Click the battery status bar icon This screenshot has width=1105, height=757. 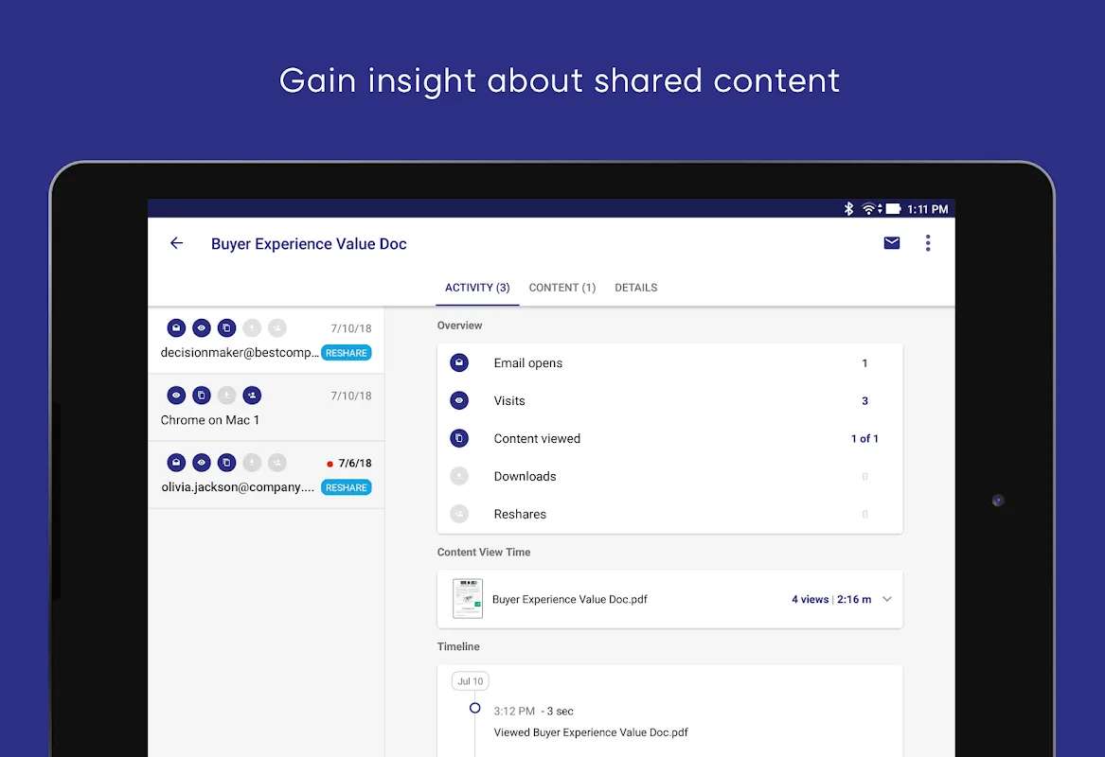893,208
